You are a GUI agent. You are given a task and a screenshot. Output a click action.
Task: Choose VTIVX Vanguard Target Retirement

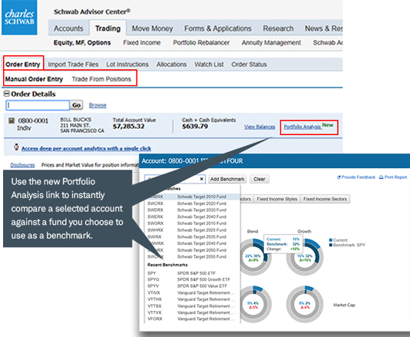pos(193,292)
